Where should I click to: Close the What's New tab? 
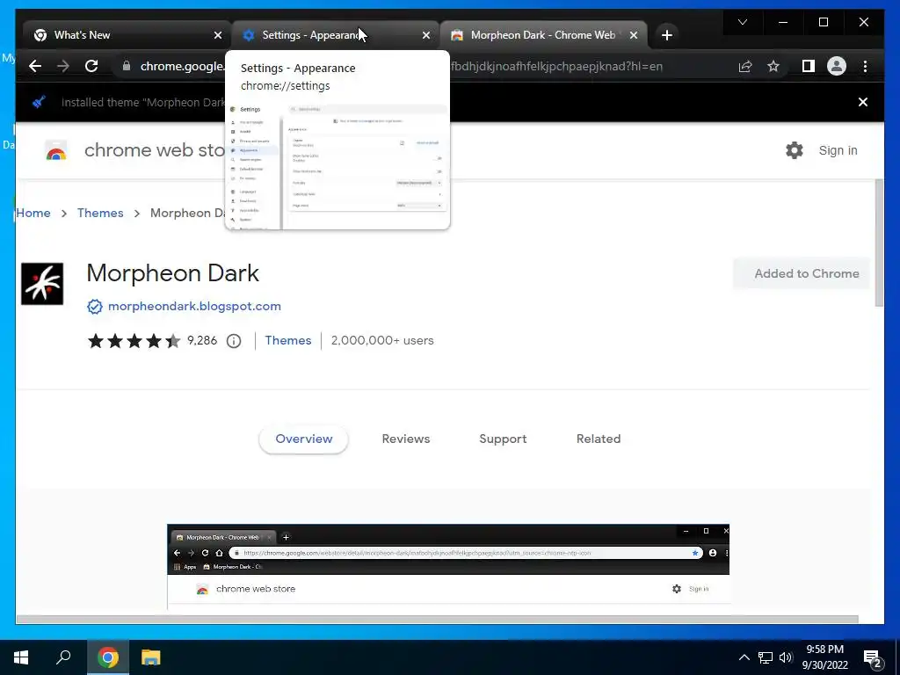(x=218, y=35)
